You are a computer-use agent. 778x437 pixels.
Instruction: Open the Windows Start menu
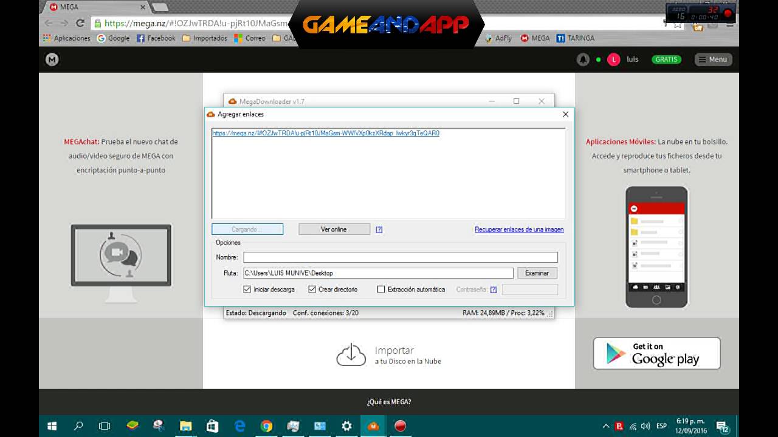click(x=52, y=426)
